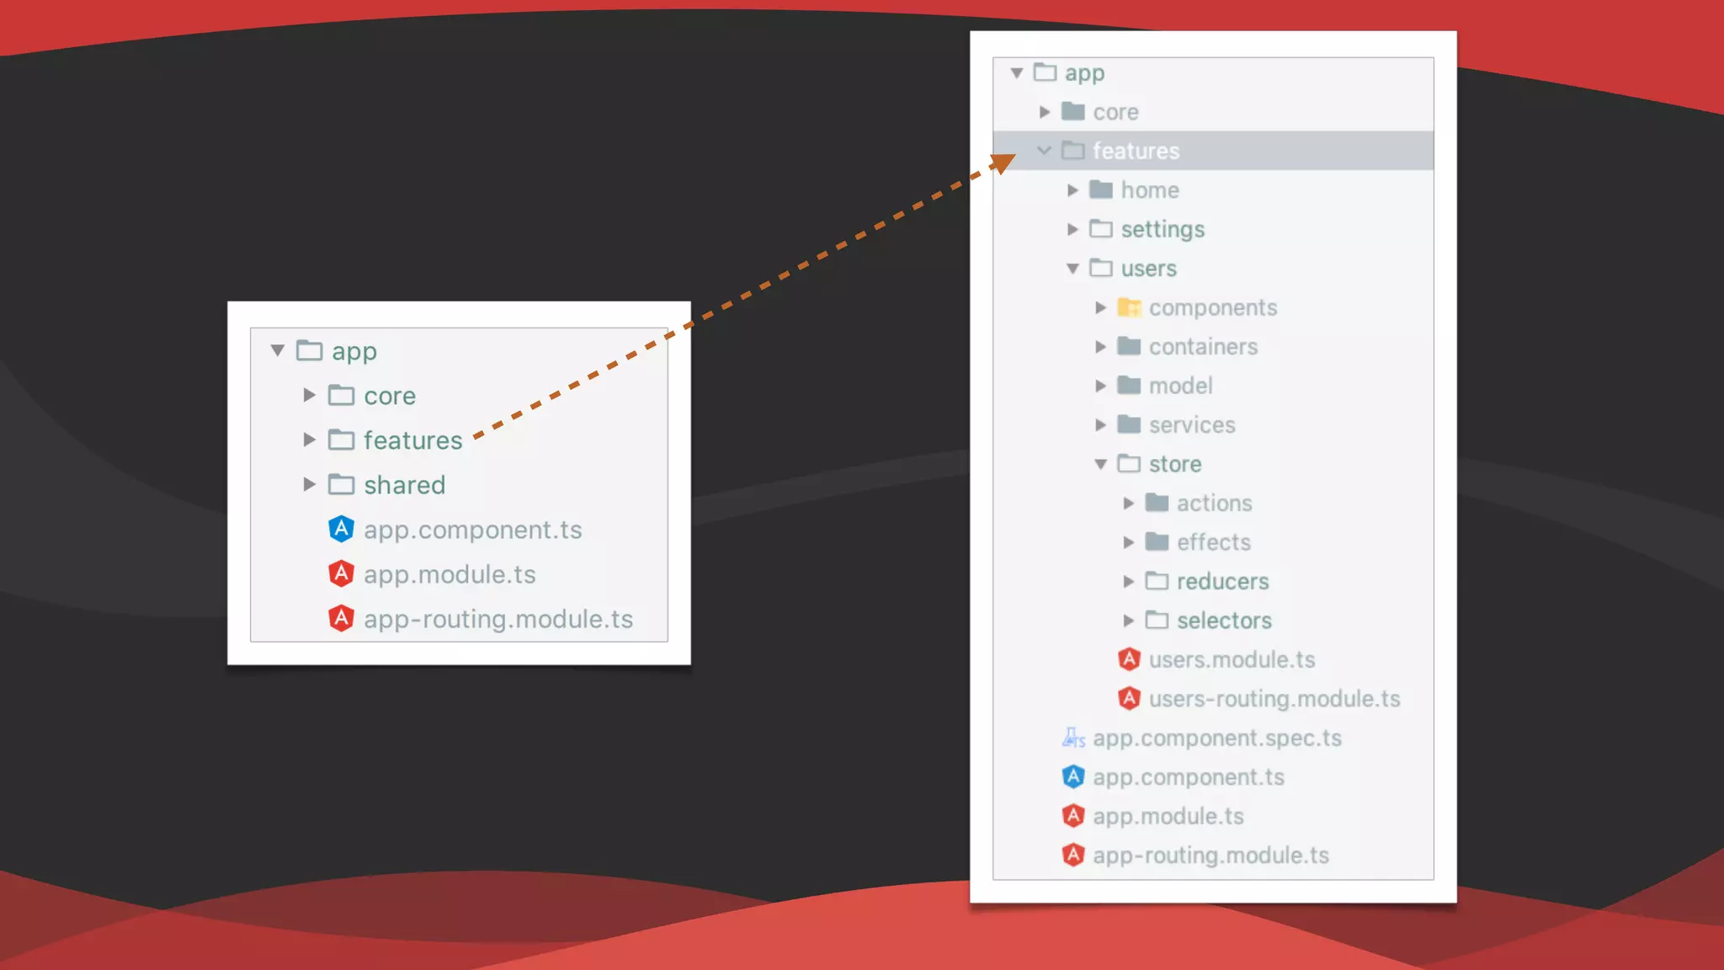1724x970 pixels.
Task: Select the settings folder under features
Action: click(1162, 229)
